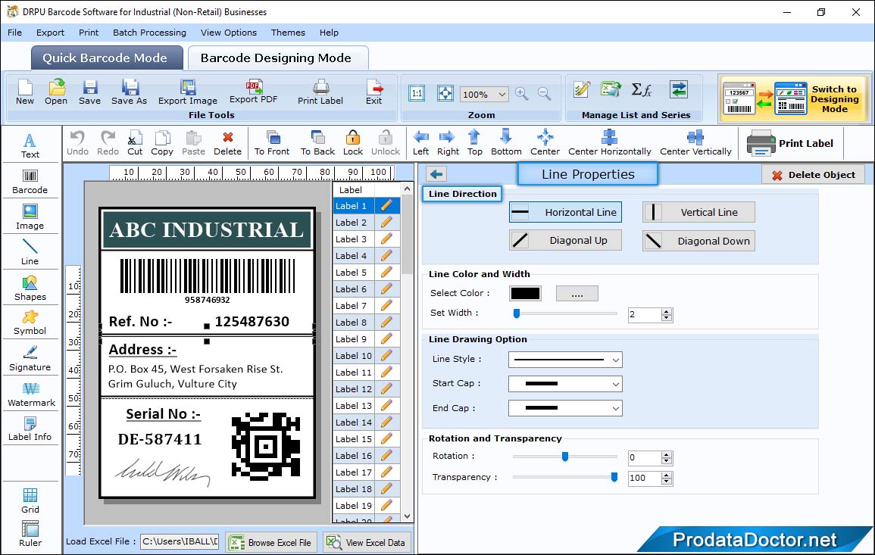This screenshot has width=875, height=555.
Task: Click large Print Label printer button
Action: tap(791, 143)
